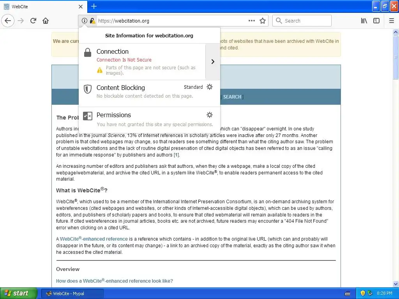
Task: Select the WebCite browser tab
Action: click(x=44, y=7)
